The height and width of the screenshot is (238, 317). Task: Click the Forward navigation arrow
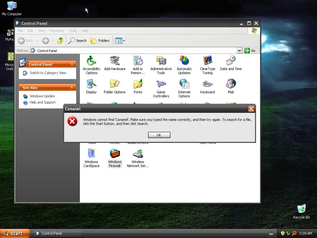(x=46, y=41)
